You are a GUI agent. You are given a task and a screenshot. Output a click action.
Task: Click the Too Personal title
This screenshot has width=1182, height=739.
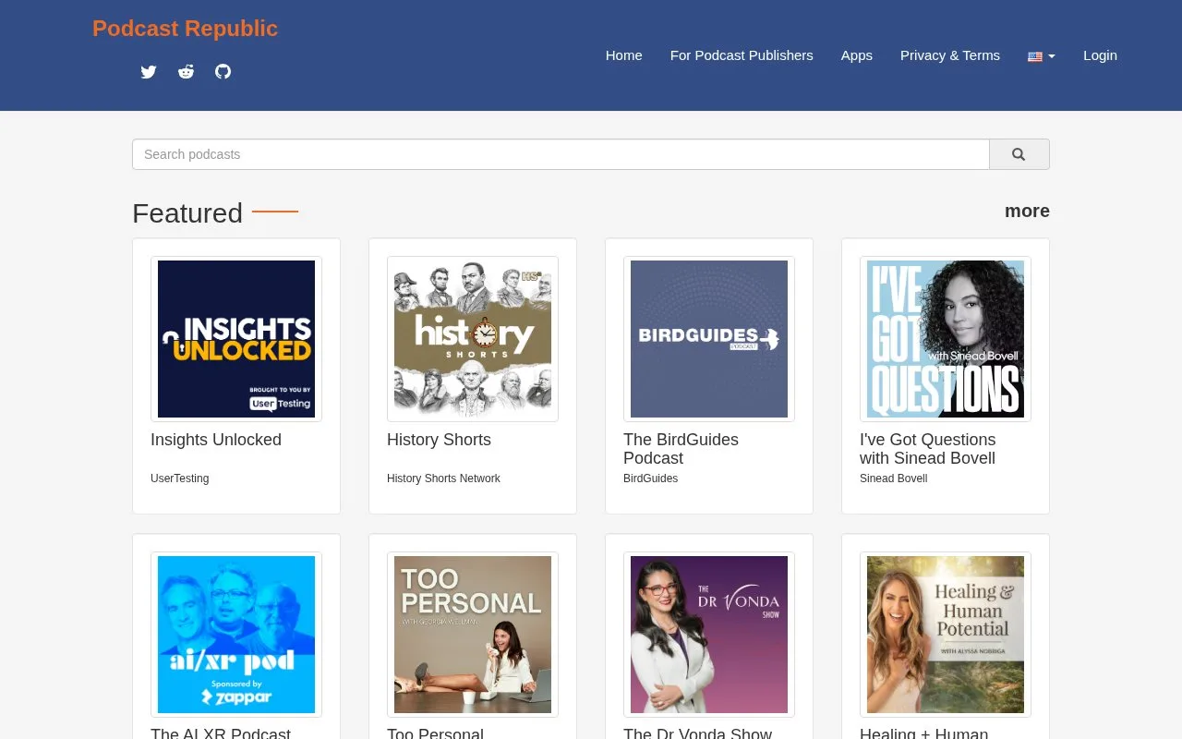[435, 734]
